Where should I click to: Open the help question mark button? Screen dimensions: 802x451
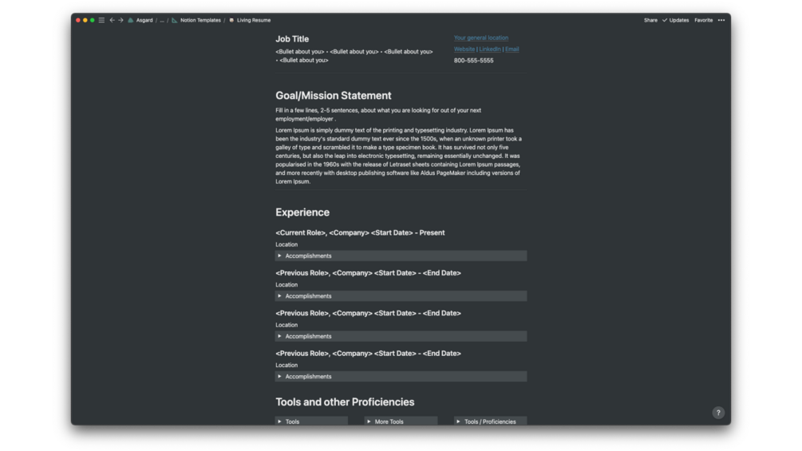[x=718, y=413]
